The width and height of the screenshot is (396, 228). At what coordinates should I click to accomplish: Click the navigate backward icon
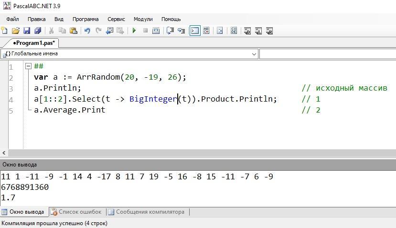(x=109, y=31)
